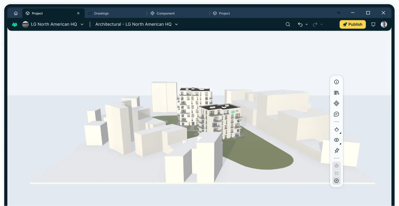Open search with the magnifier icon
The height and width of the screenshot is (206, 399).
288,24
